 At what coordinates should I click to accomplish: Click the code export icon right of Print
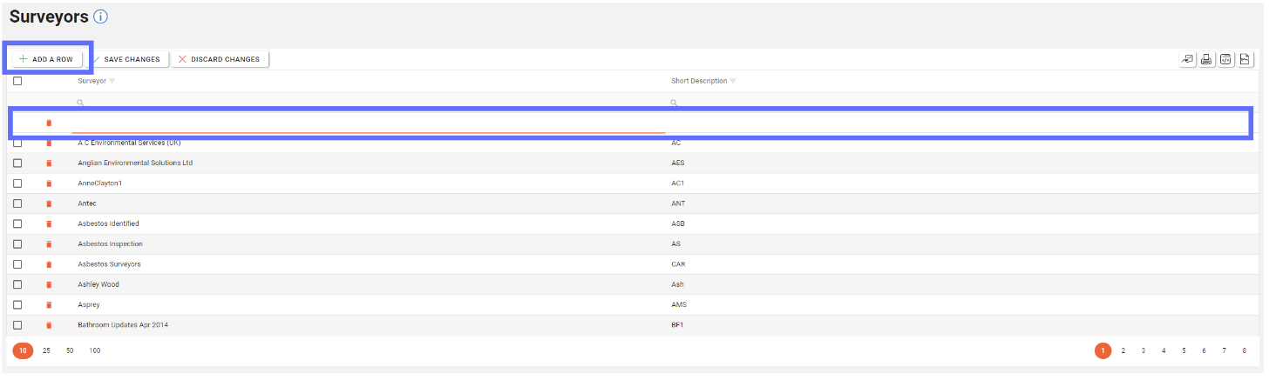coord(1225,59)
